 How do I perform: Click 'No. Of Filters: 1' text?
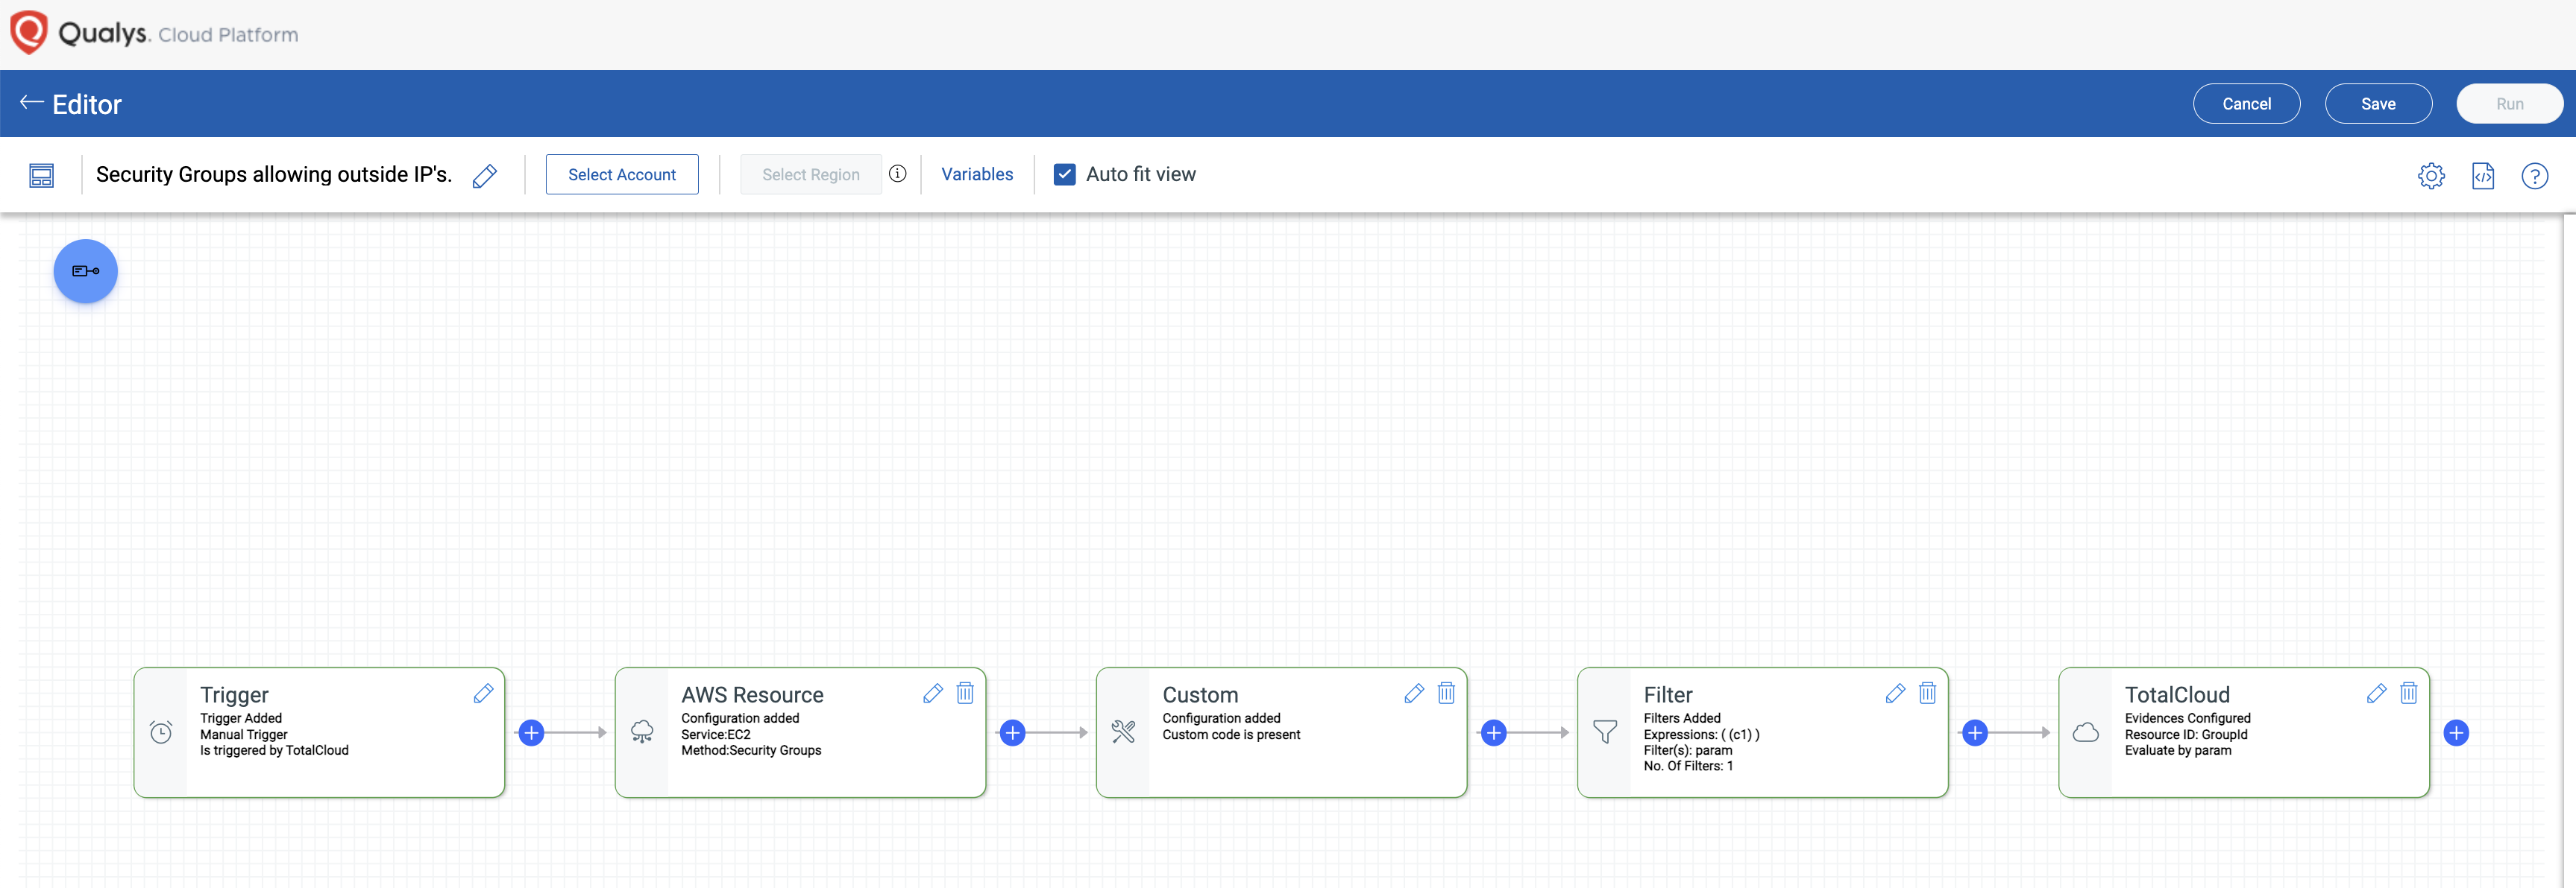1688,766
